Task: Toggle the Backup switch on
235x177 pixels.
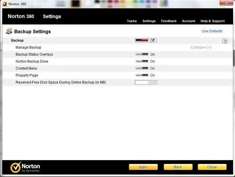Action: coord(146,40)
